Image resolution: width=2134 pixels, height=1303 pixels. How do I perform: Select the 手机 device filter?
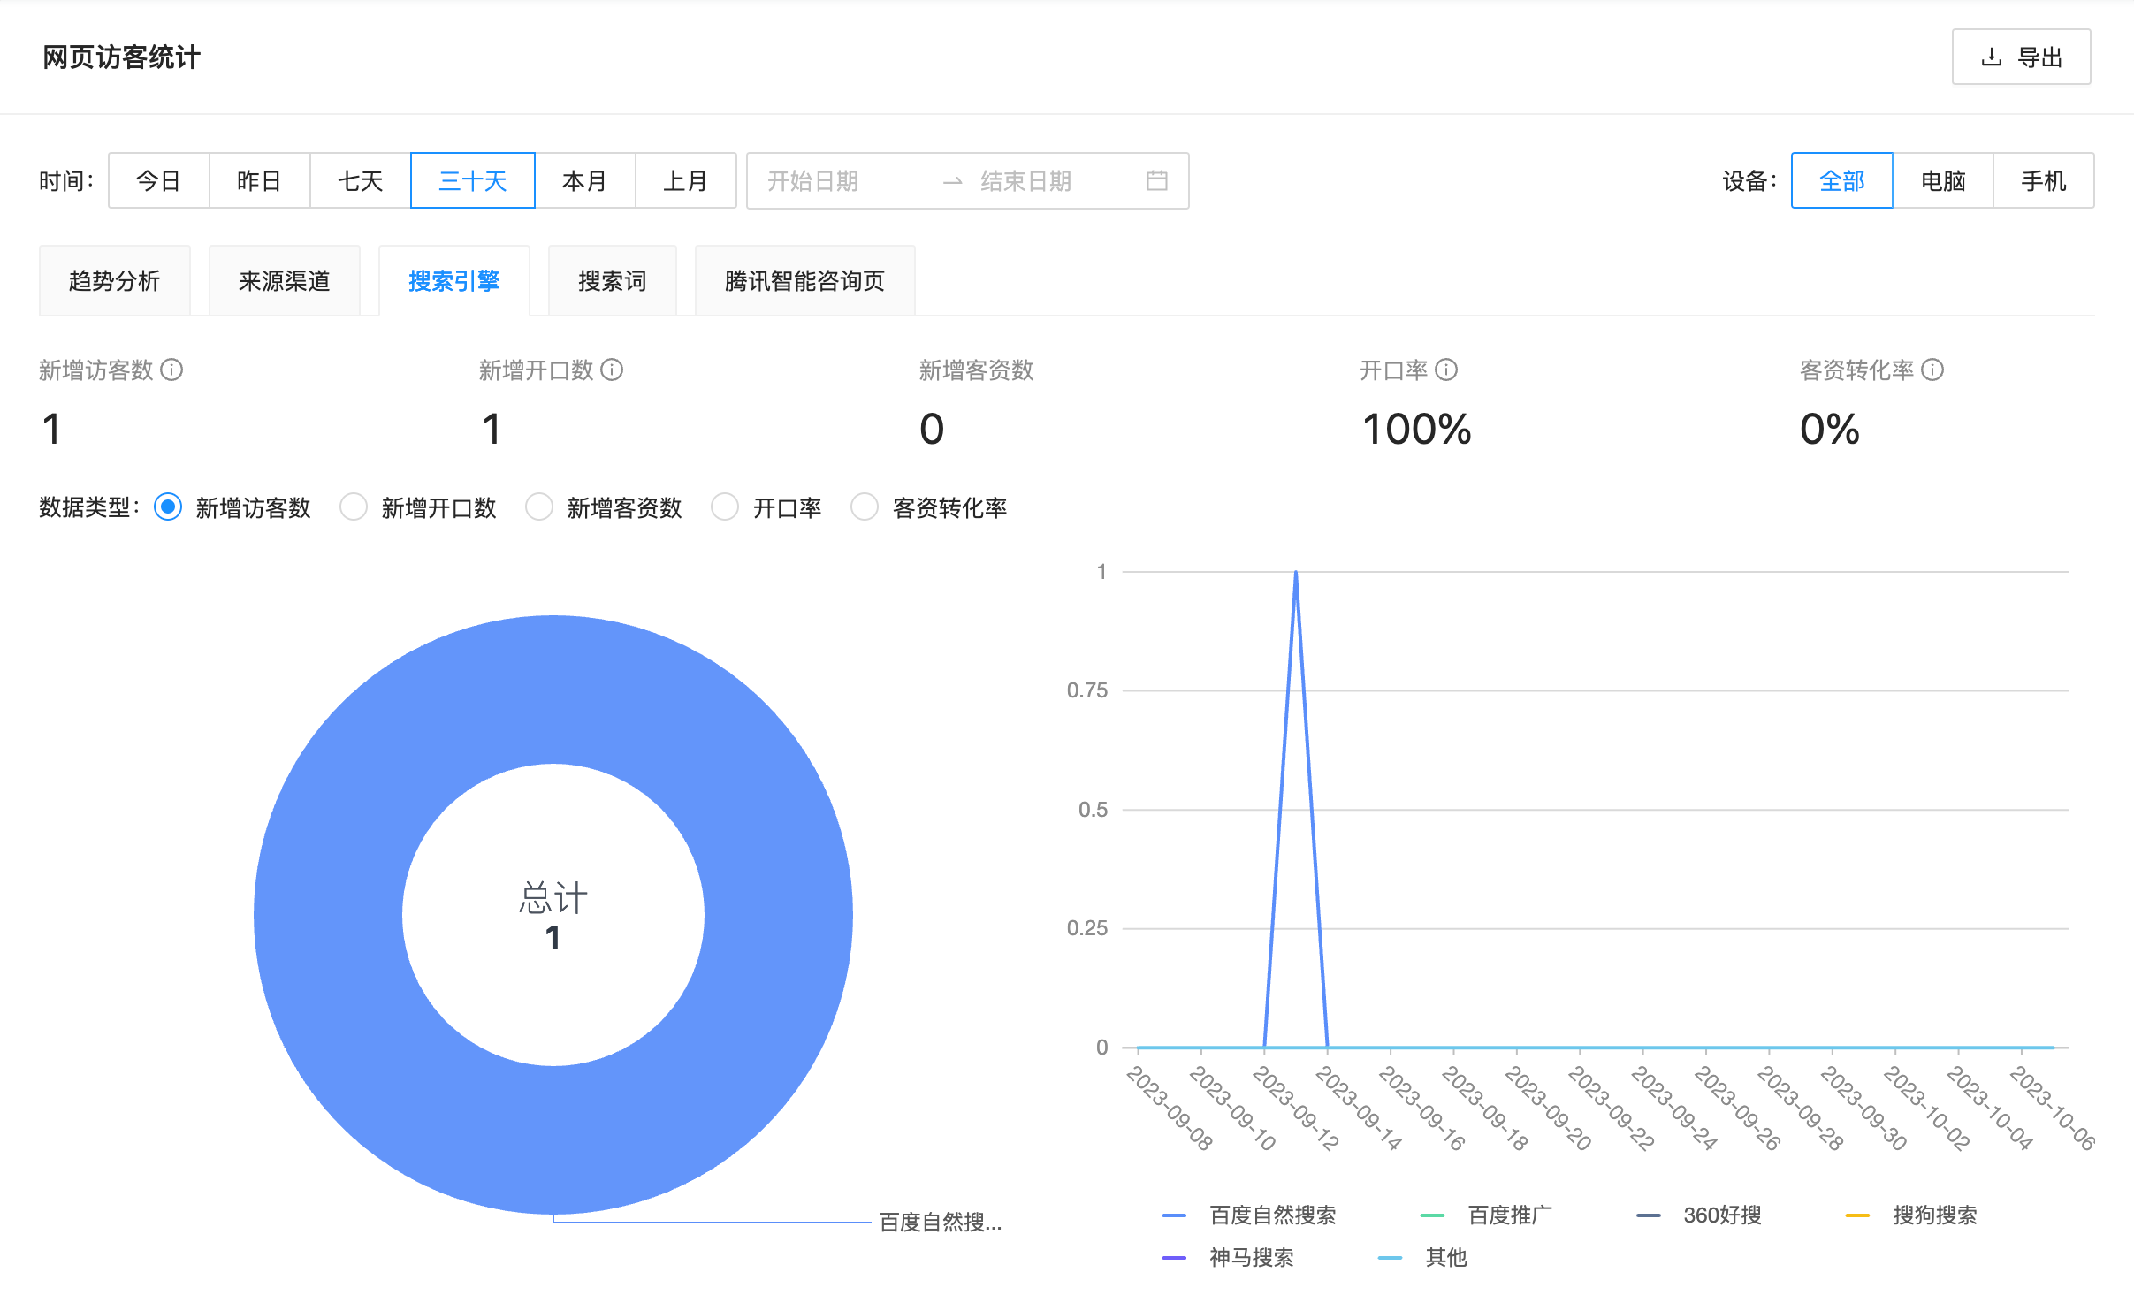[x=2043, y=180]
